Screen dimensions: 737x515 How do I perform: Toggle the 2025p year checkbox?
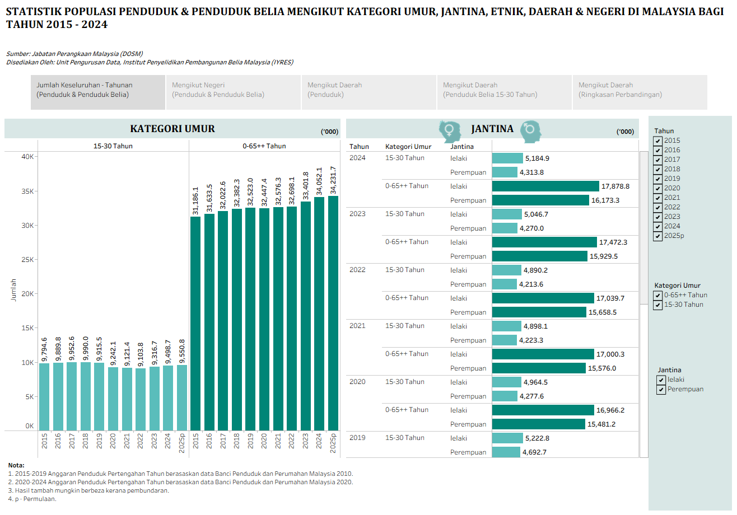tap(658, 236)
